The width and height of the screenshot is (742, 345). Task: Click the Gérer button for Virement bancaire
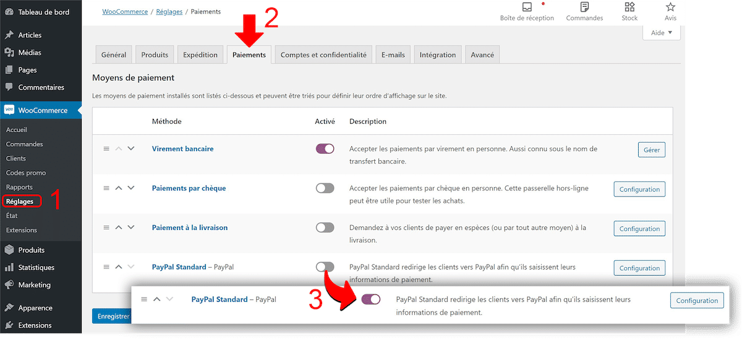[x=651, y=150]
